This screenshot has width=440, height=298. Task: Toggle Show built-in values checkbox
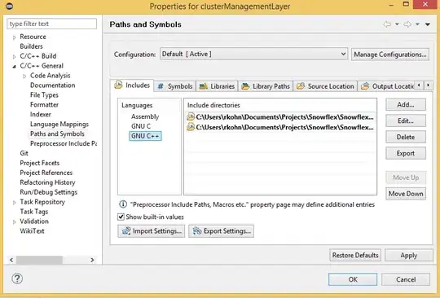121,217
